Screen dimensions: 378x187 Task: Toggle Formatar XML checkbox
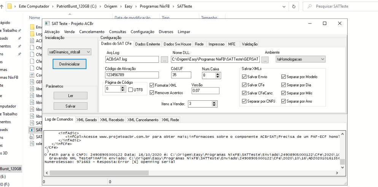[152, 85]
